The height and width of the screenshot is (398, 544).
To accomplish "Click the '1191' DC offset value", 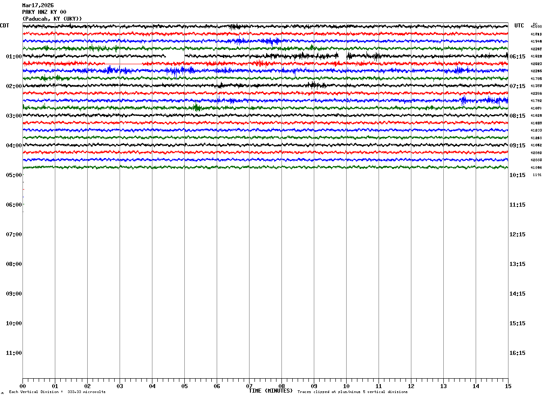I will tap(537, 175).
